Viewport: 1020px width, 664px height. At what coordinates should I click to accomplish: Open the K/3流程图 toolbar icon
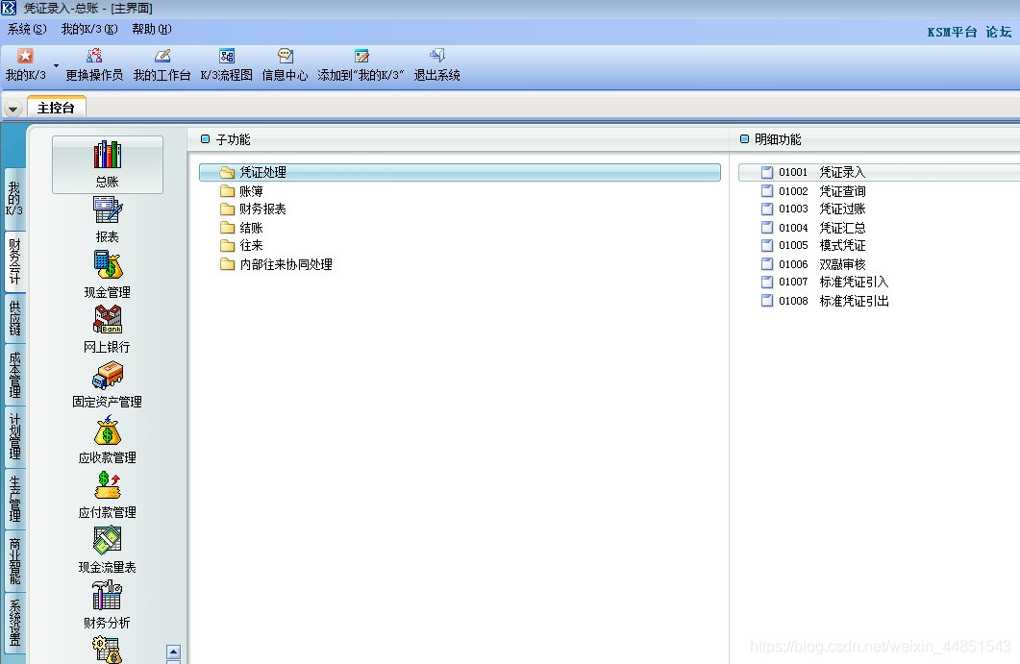coord(226,64)
